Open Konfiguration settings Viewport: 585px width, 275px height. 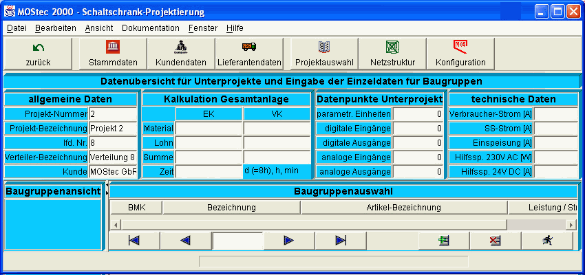(x=460, y=54)
